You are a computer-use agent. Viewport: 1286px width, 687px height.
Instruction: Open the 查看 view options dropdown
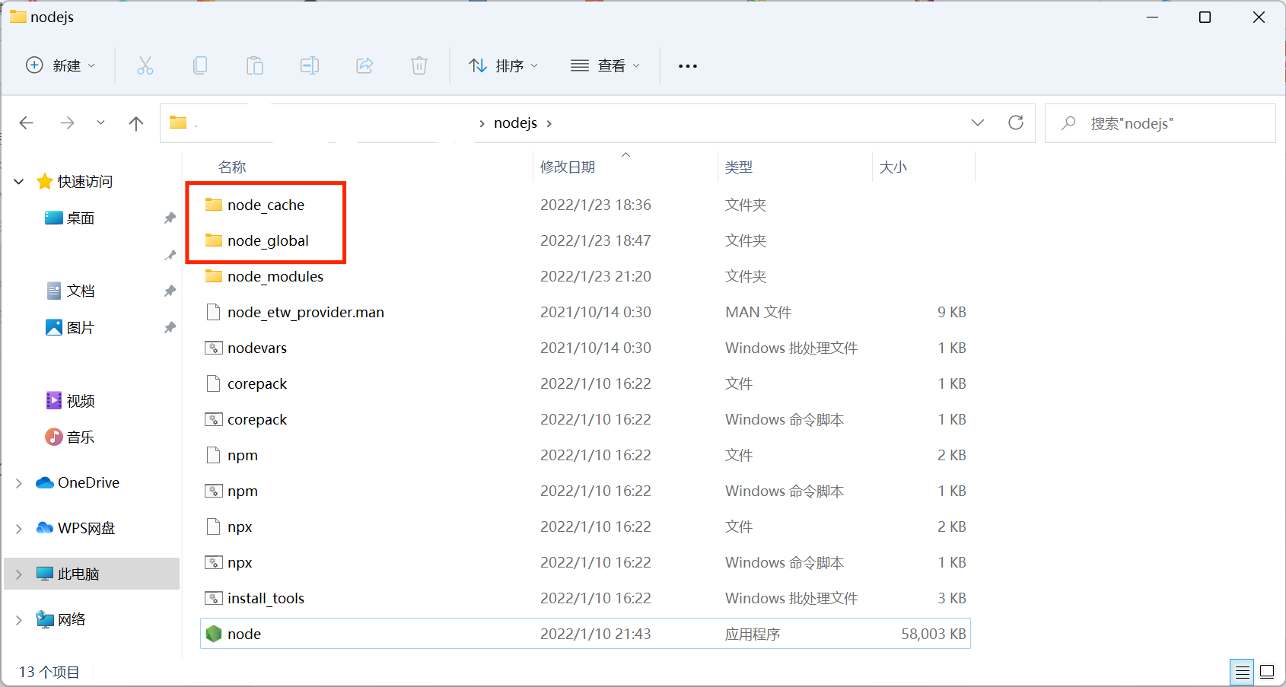click(605, 65)
